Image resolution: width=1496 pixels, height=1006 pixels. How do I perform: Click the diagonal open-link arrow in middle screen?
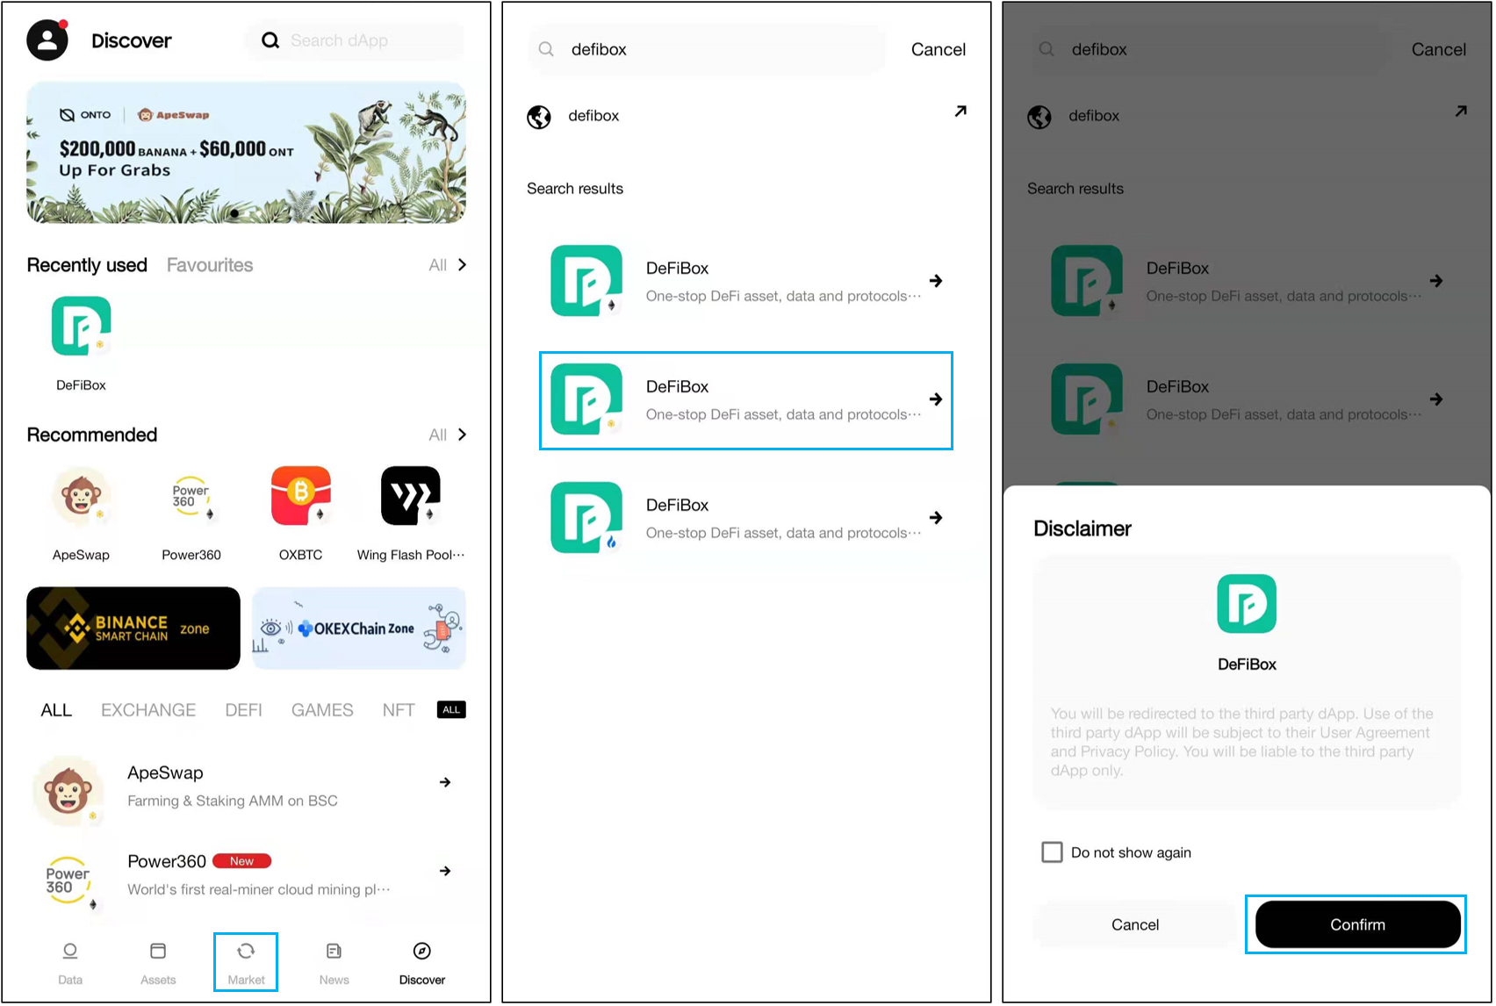[x=960, y=111]
